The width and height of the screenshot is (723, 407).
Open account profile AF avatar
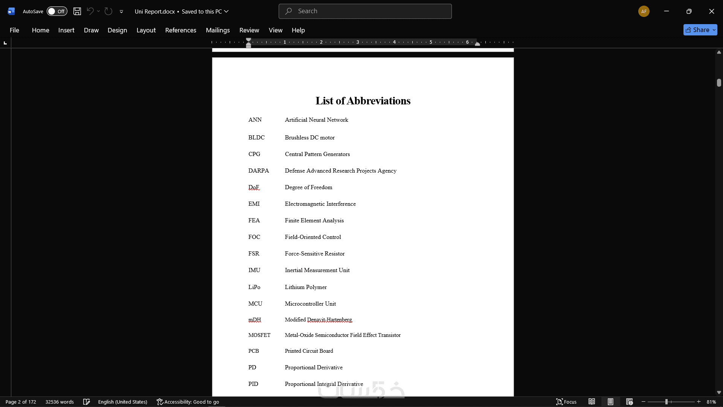644,11
